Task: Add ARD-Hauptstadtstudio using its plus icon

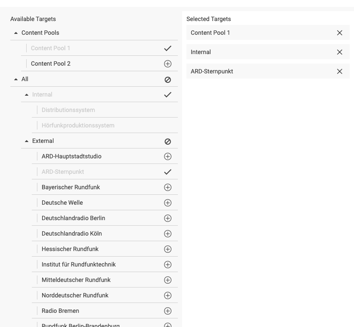Action: pyautogui.click(x=168, y=157)
